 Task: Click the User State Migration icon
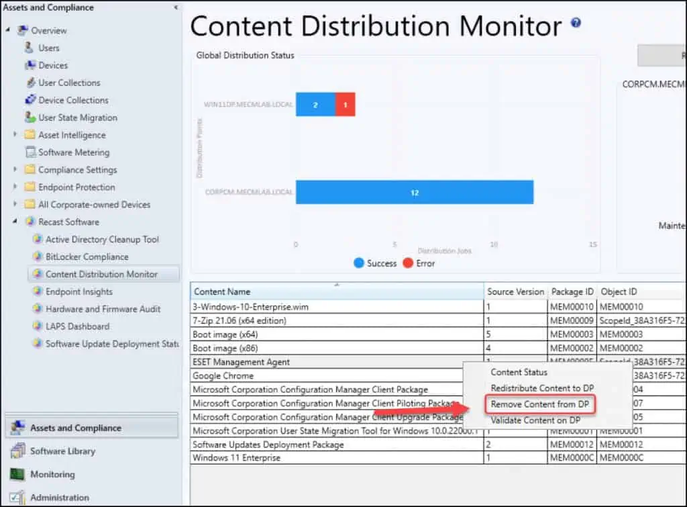pos(30,117)
